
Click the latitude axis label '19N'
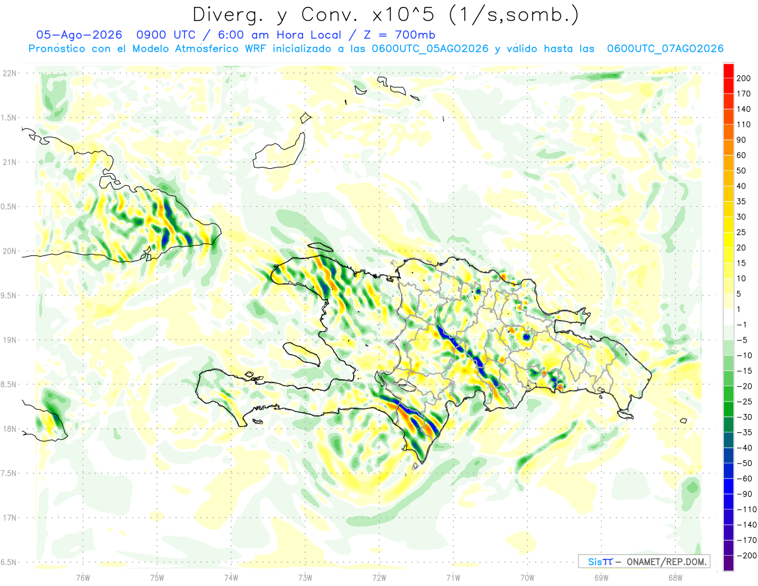(9, 340)
